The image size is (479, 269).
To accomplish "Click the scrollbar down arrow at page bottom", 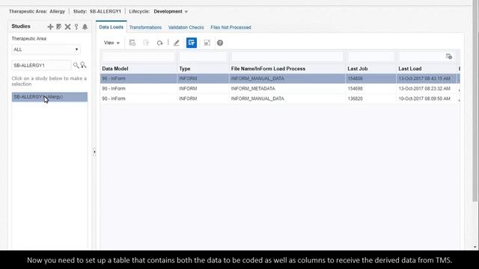I will [x=475, y=247].
